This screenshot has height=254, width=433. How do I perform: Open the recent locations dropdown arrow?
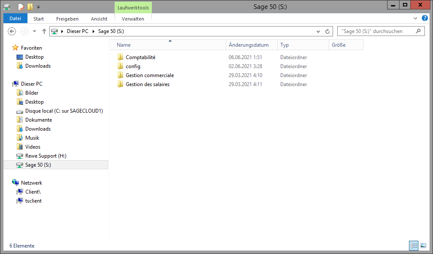(x=34, y=31)
